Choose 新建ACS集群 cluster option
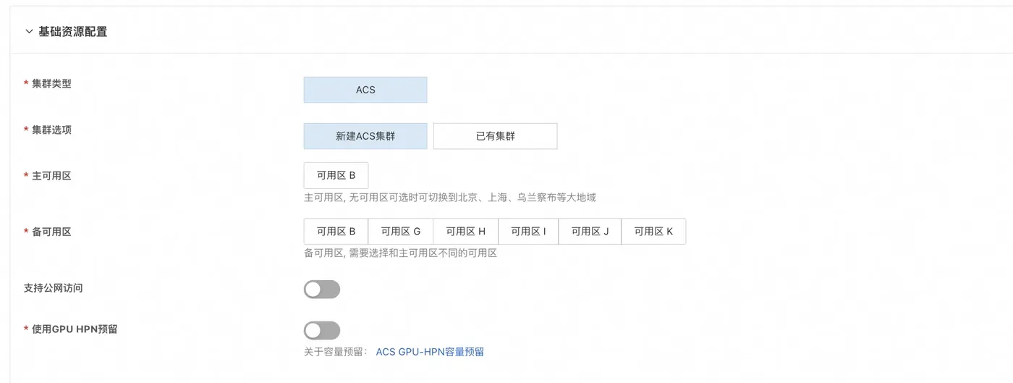The height and width of the screenshot is (383, 1013). [x=365, y=136]
